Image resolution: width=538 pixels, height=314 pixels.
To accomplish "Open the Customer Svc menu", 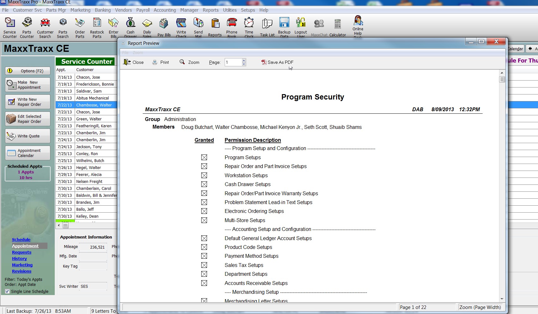I will click(x=27, y=10).
